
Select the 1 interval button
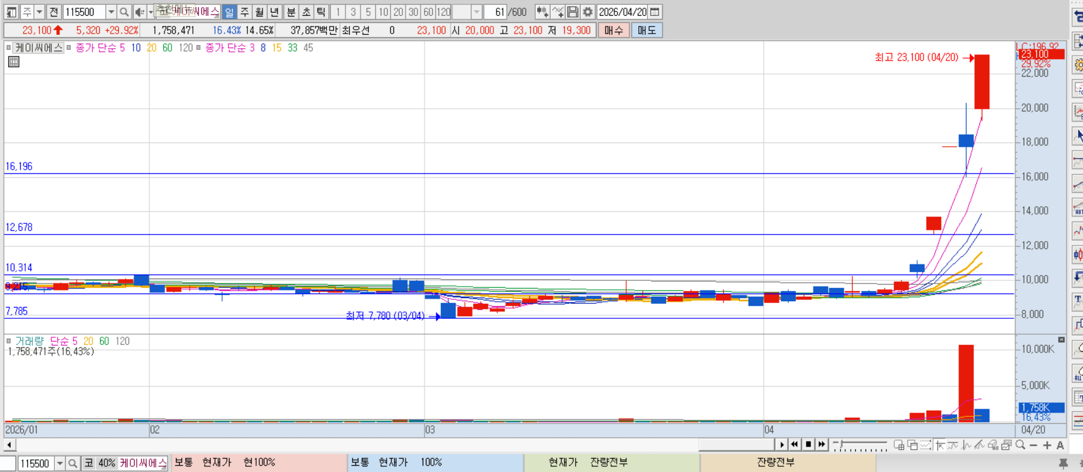click(x=338, y=12)
